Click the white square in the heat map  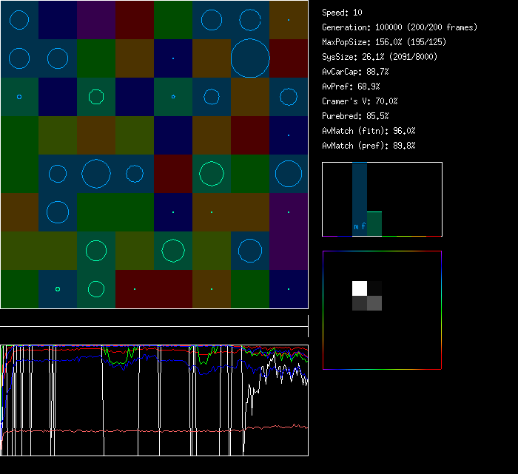point(360,288)
